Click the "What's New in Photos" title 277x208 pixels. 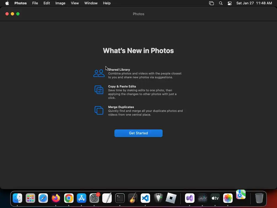pyautogui.click(x=138, y=51)
